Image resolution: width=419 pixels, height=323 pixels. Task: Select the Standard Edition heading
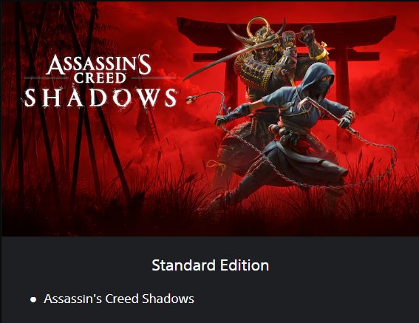coord(210,265)
